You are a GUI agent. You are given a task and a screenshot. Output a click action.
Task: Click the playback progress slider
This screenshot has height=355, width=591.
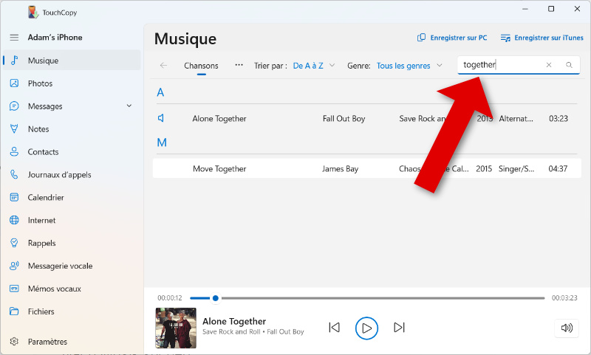pyautogui.click(x=369, y=298)
